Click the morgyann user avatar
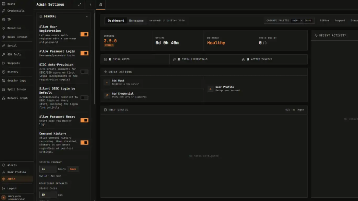The image size is (358, 201). pos(4,197)
